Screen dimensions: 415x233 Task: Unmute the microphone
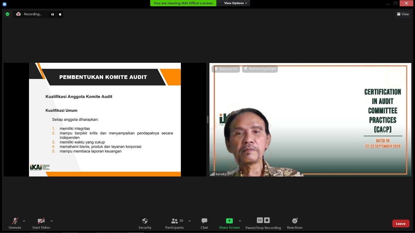click(15, 223)
